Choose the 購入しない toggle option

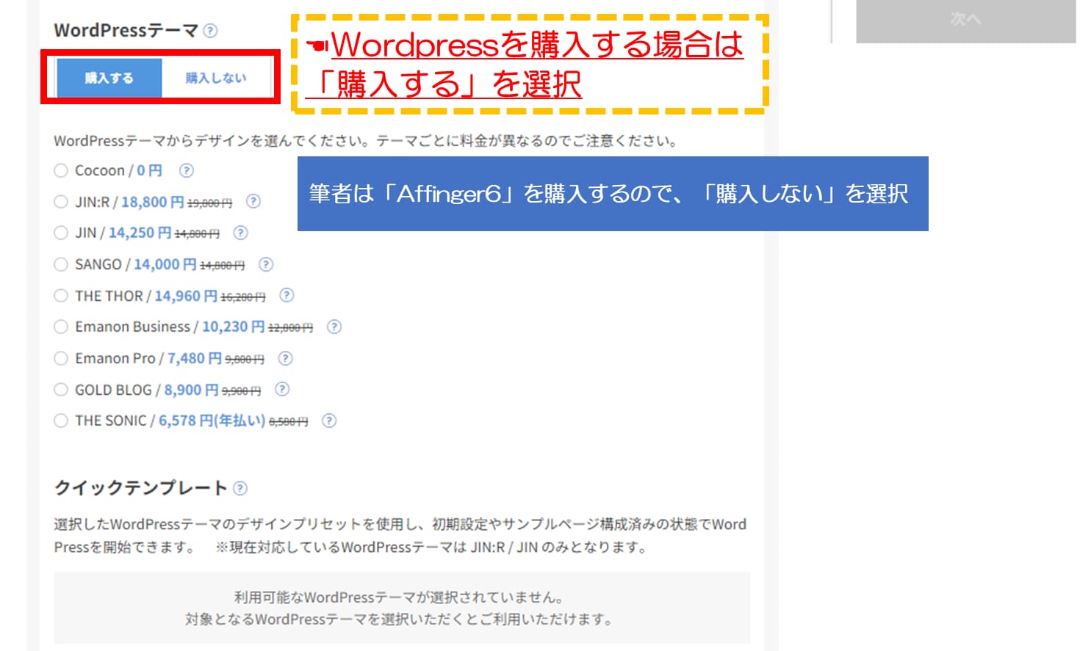[x=216, y=78]
